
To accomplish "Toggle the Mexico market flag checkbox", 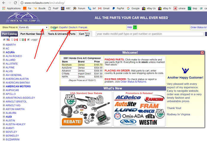I will [20, 40].
